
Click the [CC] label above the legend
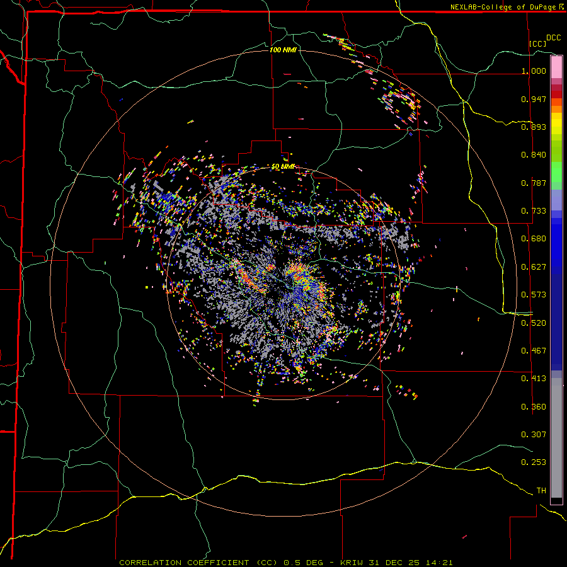point(538,43)
